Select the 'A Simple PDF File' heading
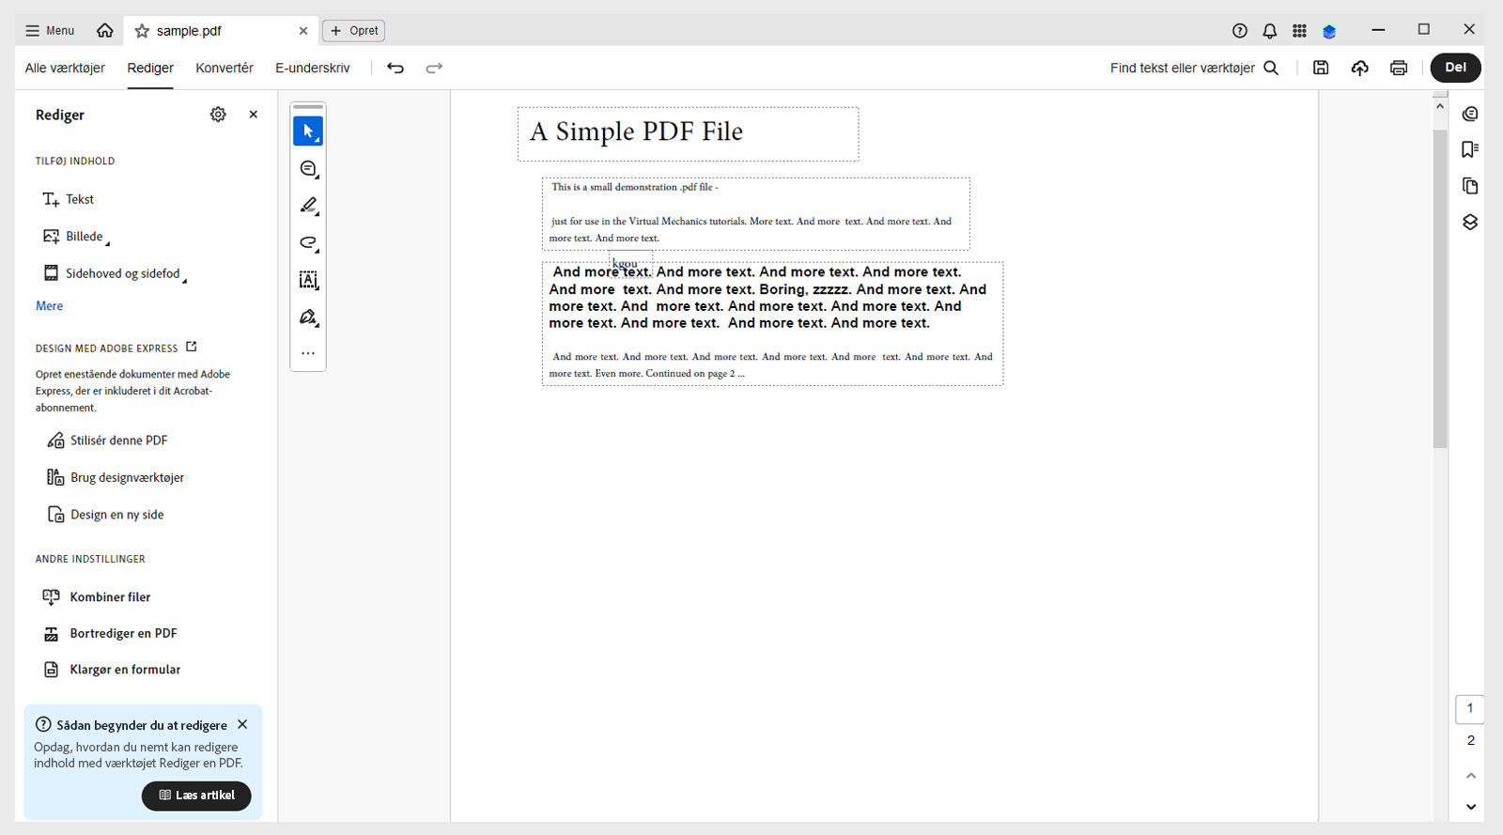 637,132
